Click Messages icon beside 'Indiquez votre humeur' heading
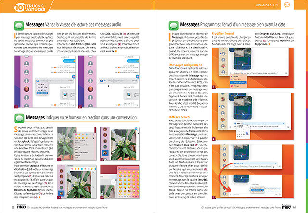Viewport: 308px width, 213px height. (x=19, y=119)
